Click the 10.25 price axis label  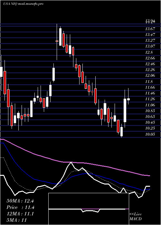pyautogui.click(x=150, y=128)
